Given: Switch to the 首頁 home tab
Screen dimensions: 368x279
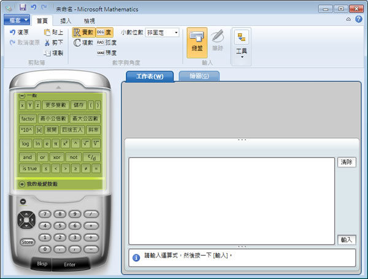Looking at the screenshot, I should coord(42,21).
